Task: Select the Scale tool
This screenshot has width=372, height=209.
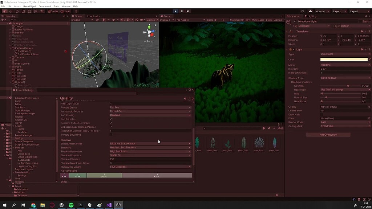Action: (x=23, y=11)
